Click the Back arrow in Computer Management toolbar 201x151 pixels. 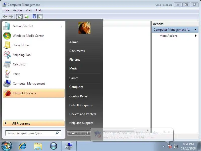click(x=5, y=16)
